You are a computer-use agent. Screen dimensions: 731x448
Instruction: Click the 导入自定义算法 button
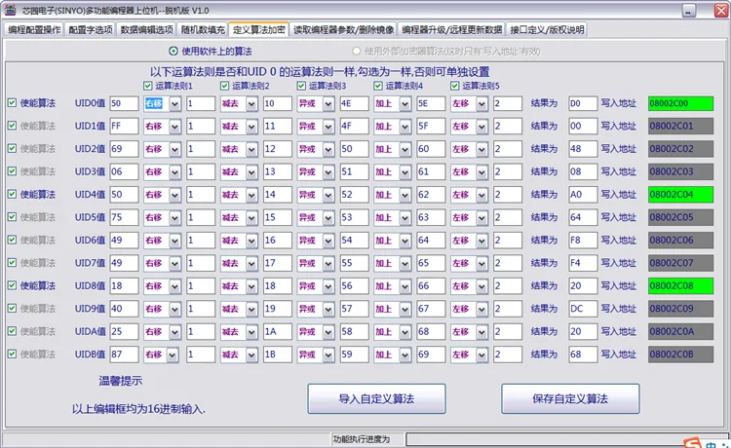[x=376, y=399]
